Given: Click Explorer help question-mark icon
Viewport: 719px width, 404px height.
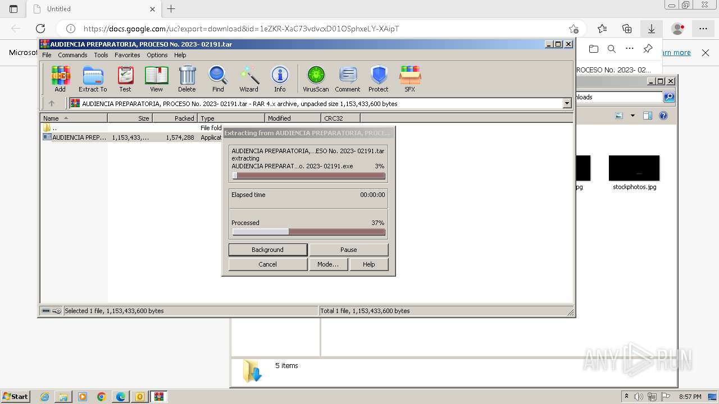Looking at the screenshot, I should [663, 116].
